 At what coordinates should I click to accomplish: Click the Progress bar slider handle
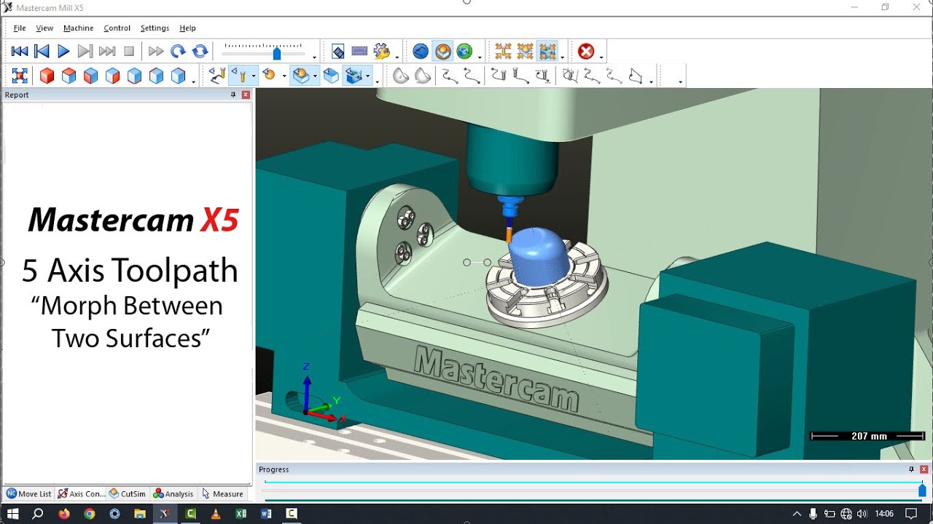(x=922, y=491)
